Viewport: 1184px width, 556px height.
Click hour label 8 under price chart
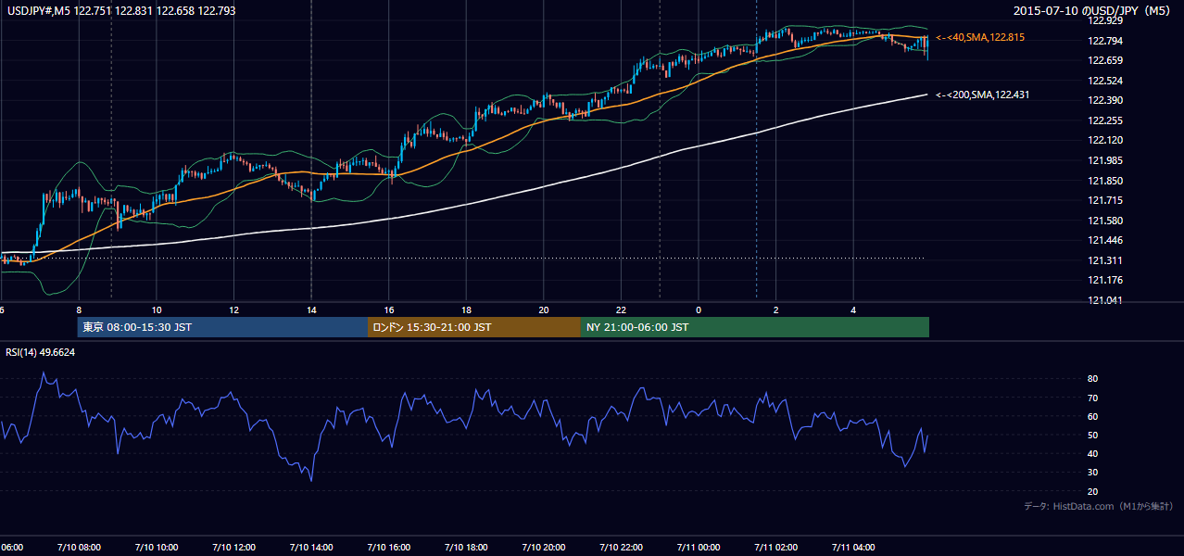pos(79,310)
